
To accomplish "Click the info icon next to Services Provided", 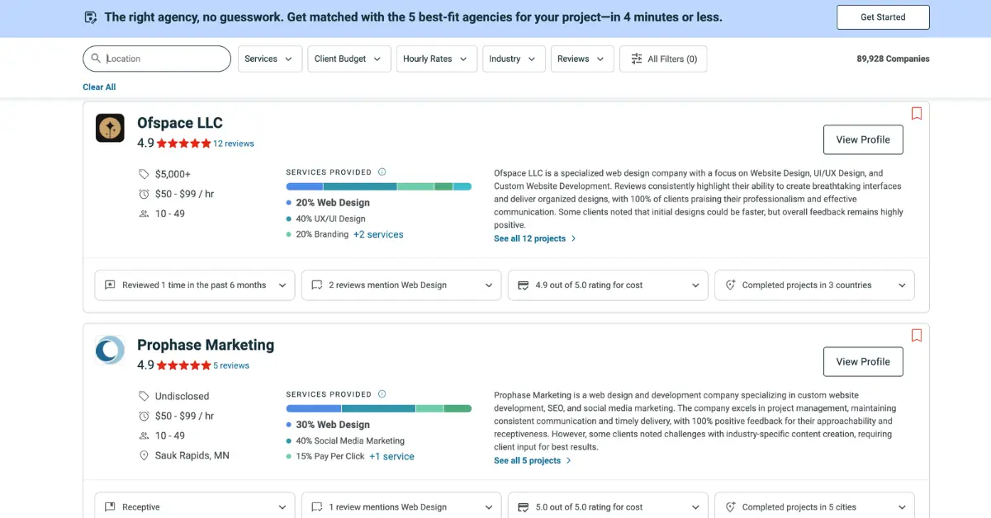I will (382, 172).
